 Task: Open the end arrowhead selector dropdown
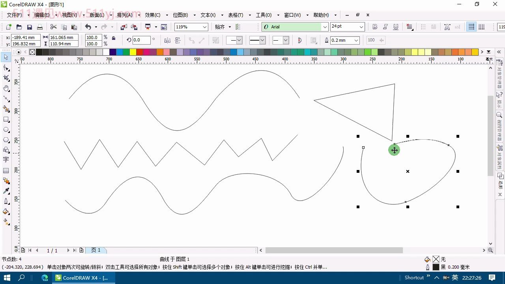click(x=286, y=40)
